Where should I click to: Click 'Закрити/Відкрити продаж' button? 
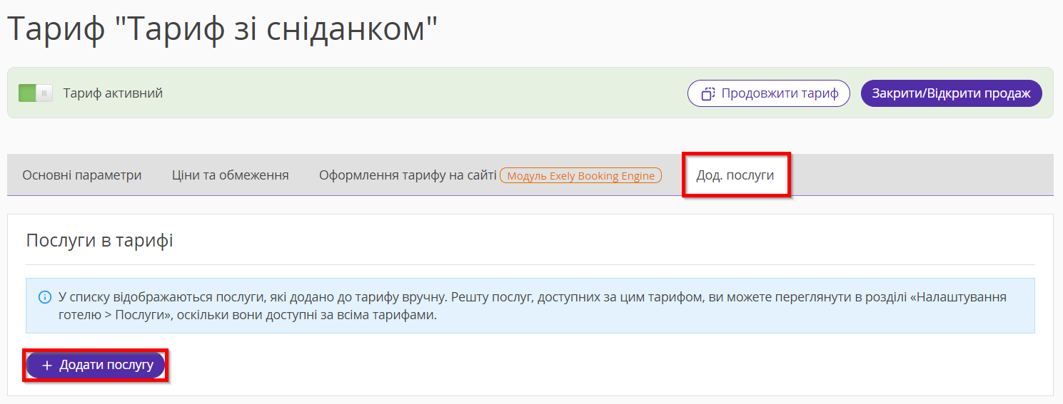click(952, 93)
